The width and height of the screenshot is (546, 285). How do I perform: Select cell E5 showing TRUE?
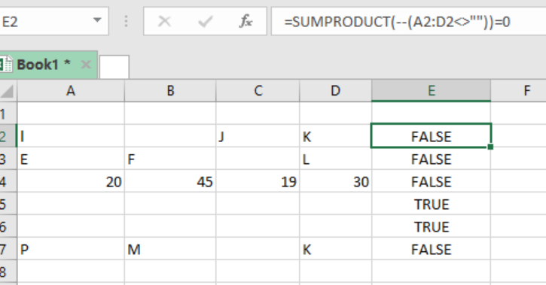[x=431, y=204]
